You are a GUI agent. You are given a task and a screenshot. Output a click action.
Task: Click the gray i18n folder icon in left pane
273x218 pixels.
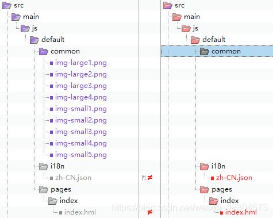(44, 166)
